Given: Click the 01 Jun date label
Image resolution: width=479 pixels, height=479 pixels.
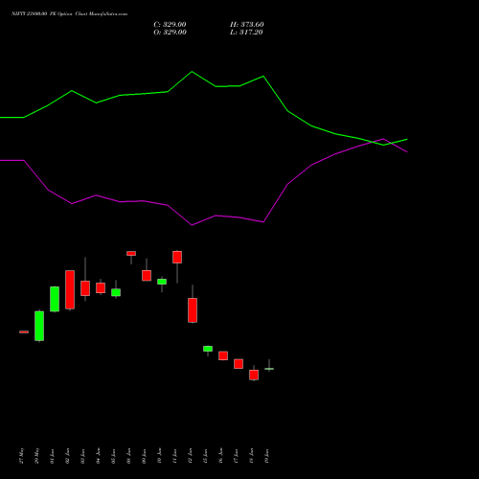Looking at the screenshot, I should 53,456.
